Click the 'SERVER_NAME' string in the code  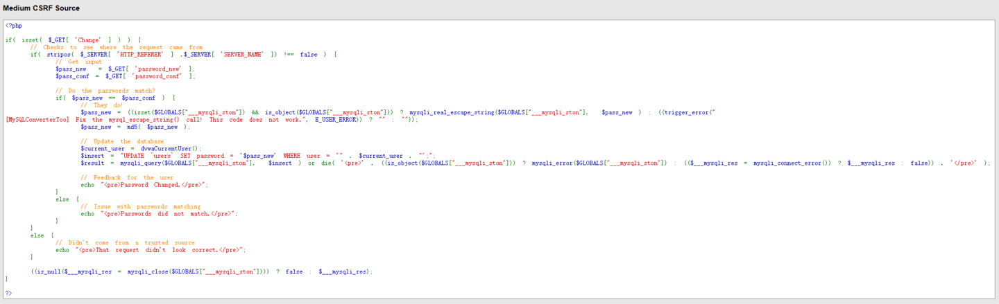238,54
